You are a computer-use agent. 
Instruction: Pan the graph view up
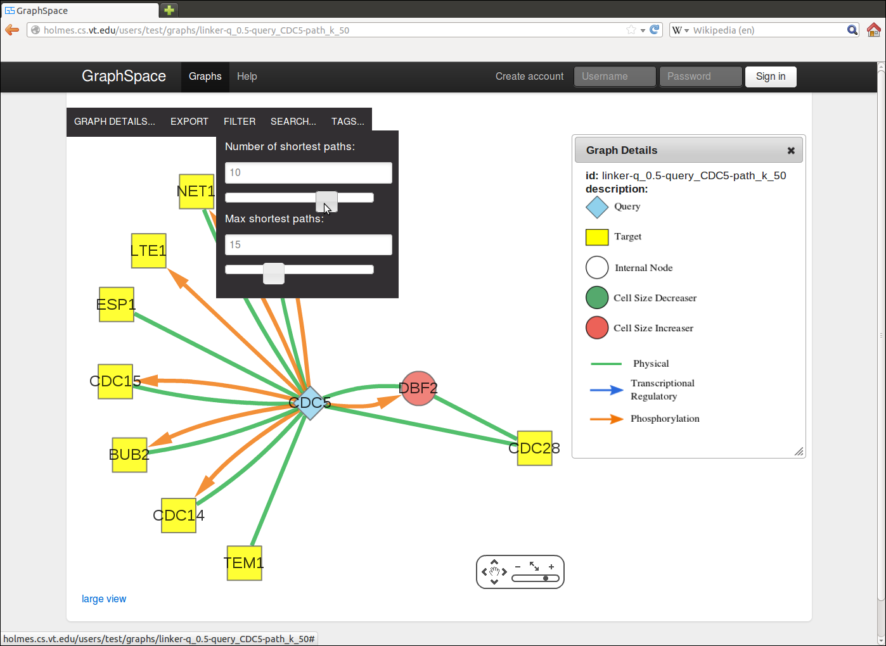[494, 561]
